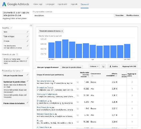Edit Parole chiave a corrispondenza inversa pencil

[x=28, y=46]
